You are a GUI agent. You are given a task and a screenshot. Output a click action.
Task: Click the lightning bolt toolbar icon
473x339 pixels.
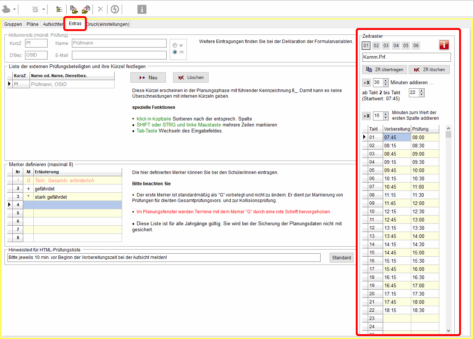coord(115,9)
